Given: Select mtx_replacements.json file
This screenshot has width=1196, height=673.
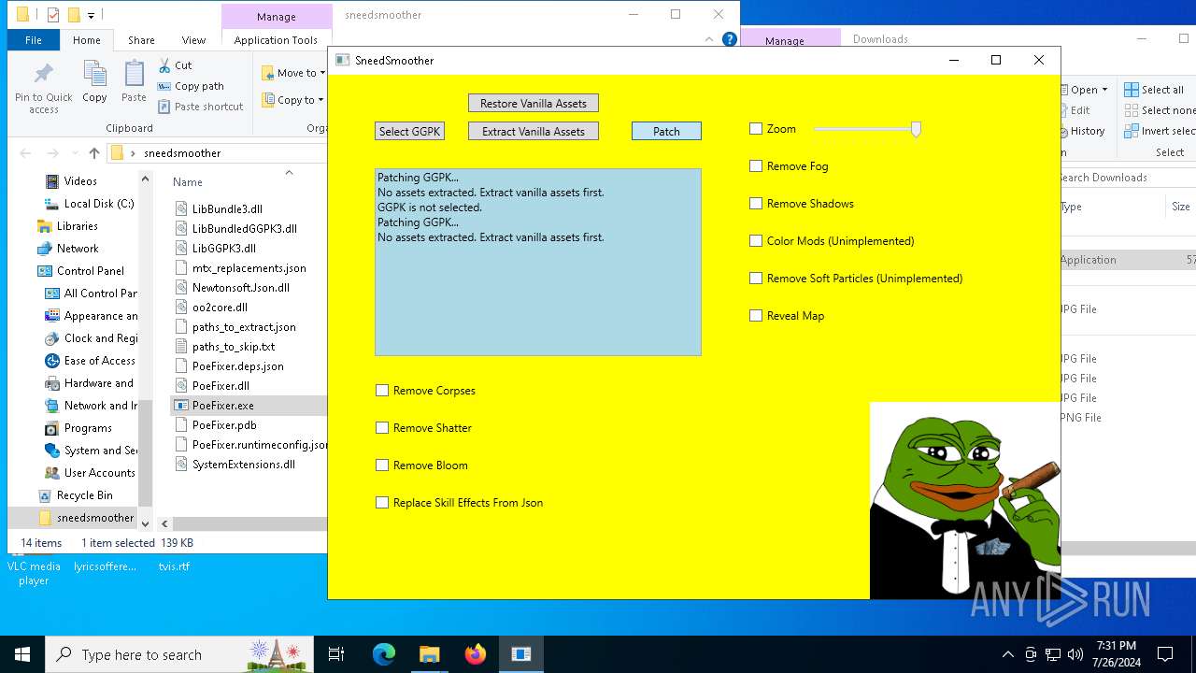Looking at the screenshot, I should (x=249, y=268).
